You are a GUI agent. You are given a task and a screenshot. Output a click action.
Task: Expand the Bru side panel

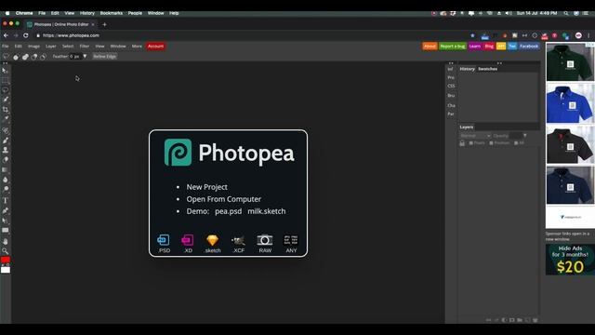pyautogui.click(x=451, y=96)
